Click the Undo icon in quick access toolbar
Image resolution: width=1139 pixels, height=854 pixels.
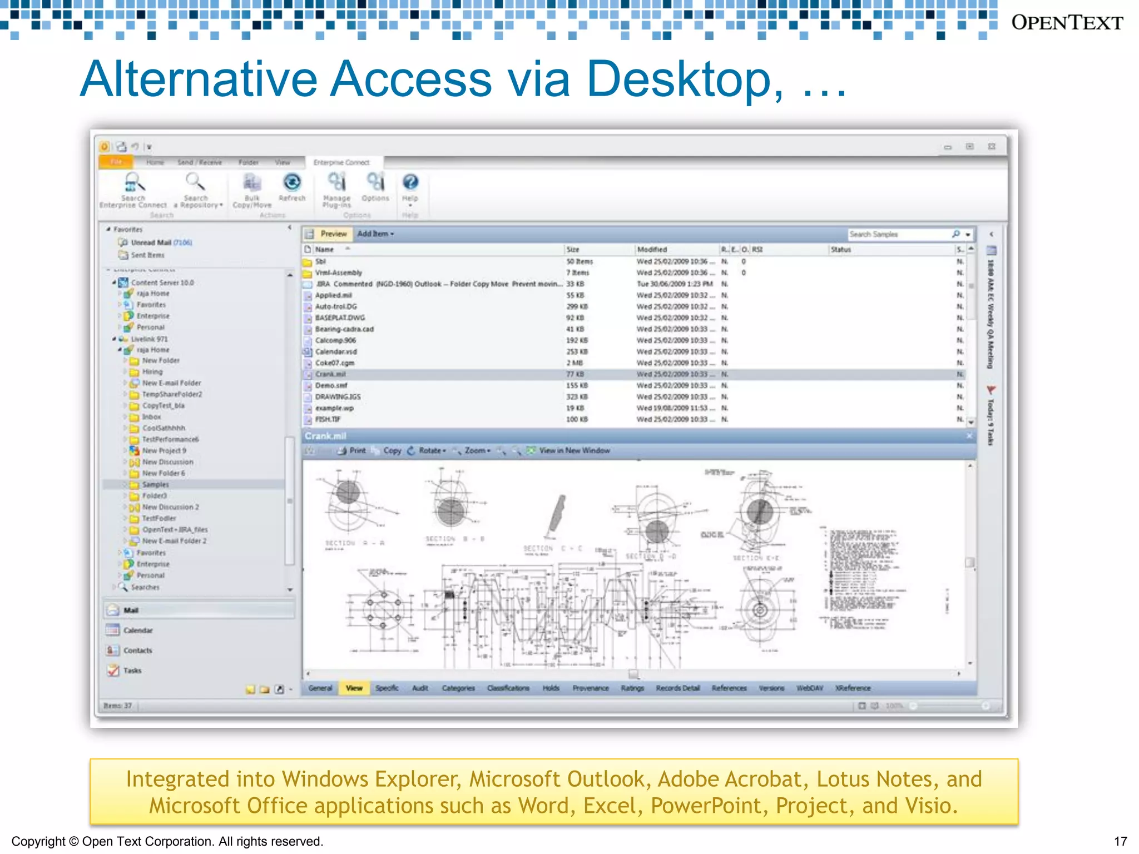pos(135,147)
